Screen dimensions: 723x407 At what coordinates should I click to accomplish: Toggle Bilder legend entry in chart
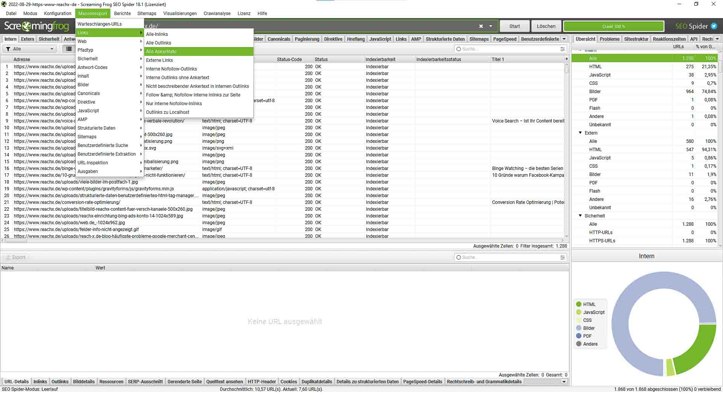pos(589,328)
